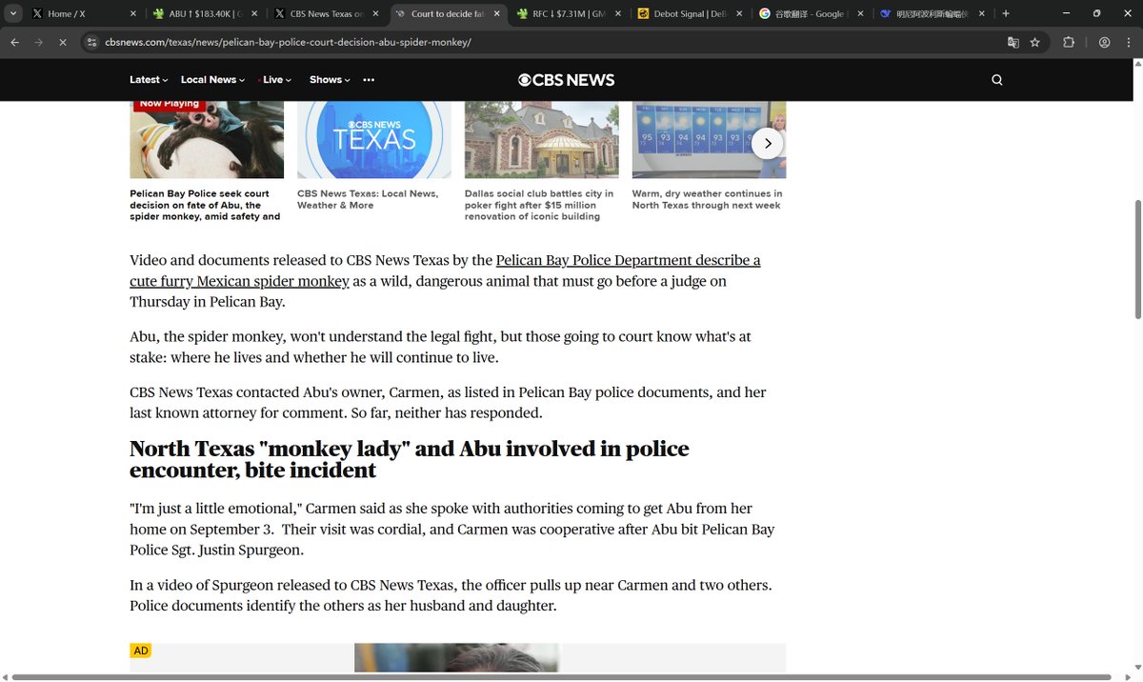This screenshot has height=682, width=1143.
Task: Switch to the RFC $7.31M tab
Action: [x=567, y=14]
